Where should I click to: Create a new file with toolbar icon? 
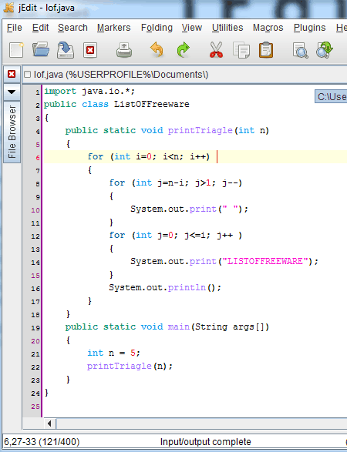pos(16,50)
